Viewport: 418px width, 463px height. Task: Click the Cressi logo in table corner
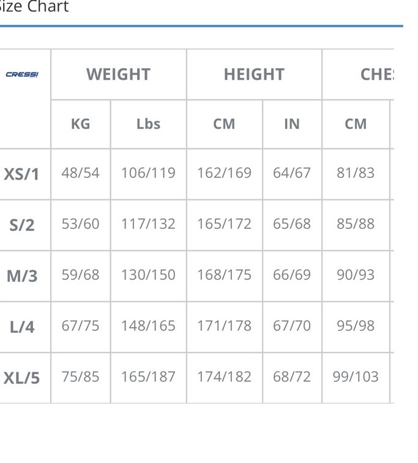coord(22,74)
